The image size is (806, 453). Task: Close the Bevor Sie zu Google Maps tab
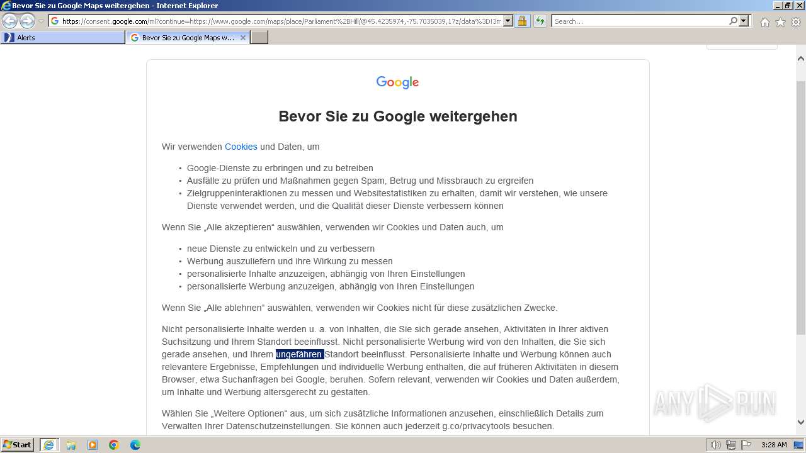(x=243, y=38)
